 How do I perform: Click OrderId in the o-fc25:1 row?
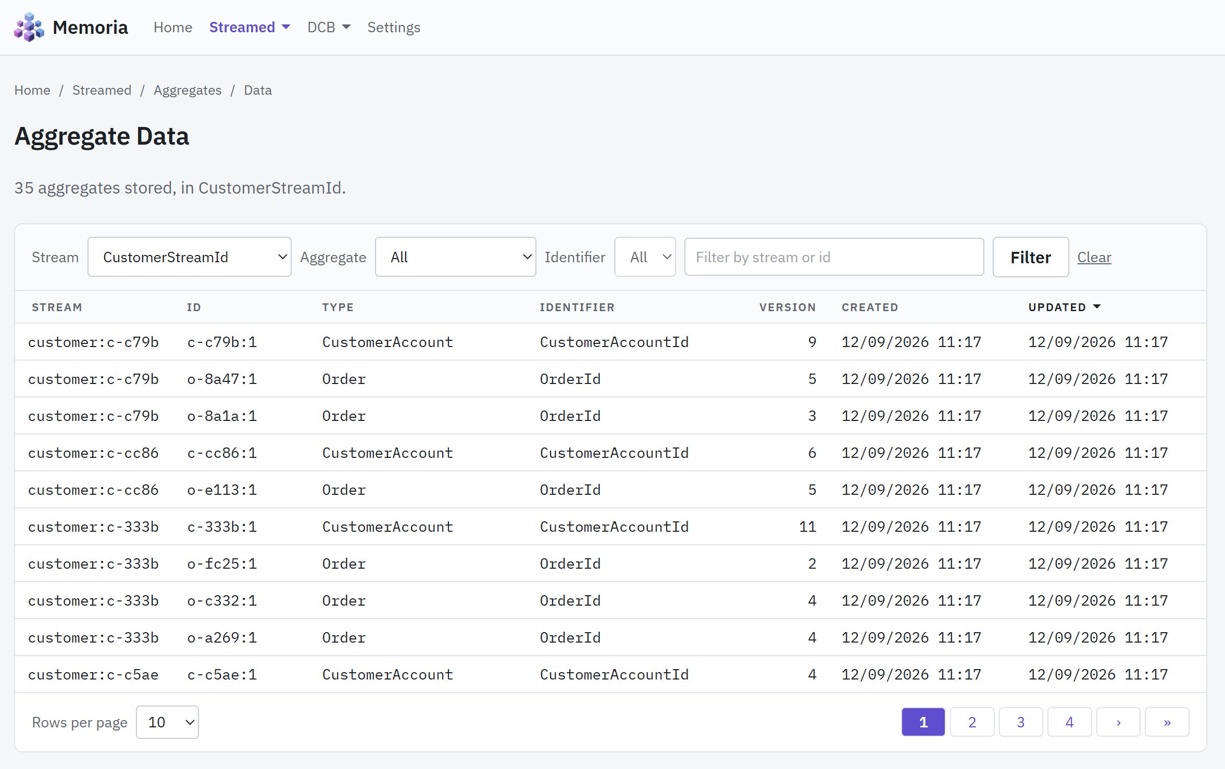[x=570, y=563]
